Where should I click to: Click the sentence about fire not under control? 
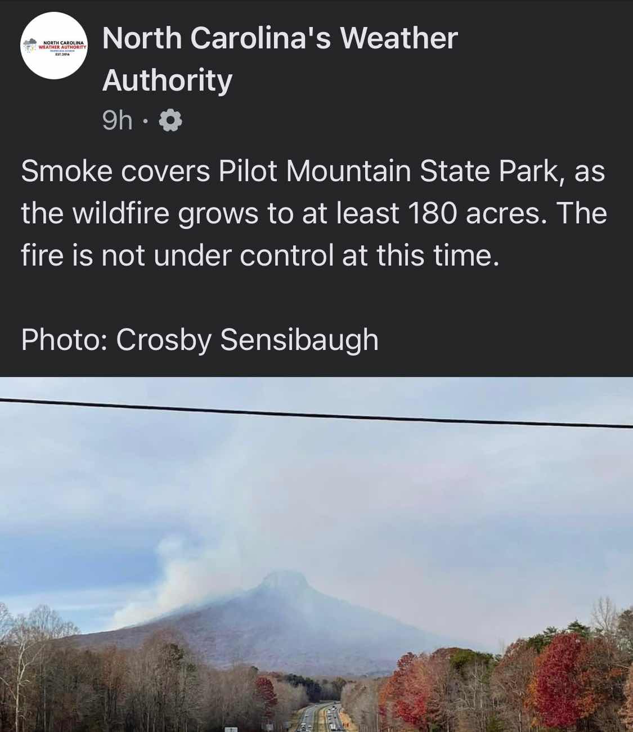(x=261, y=255)
